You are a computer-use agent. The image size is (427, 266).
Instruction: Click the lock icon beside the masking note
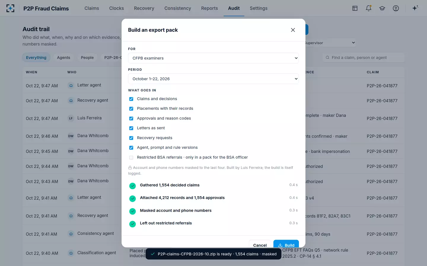(x=130, y=168)
